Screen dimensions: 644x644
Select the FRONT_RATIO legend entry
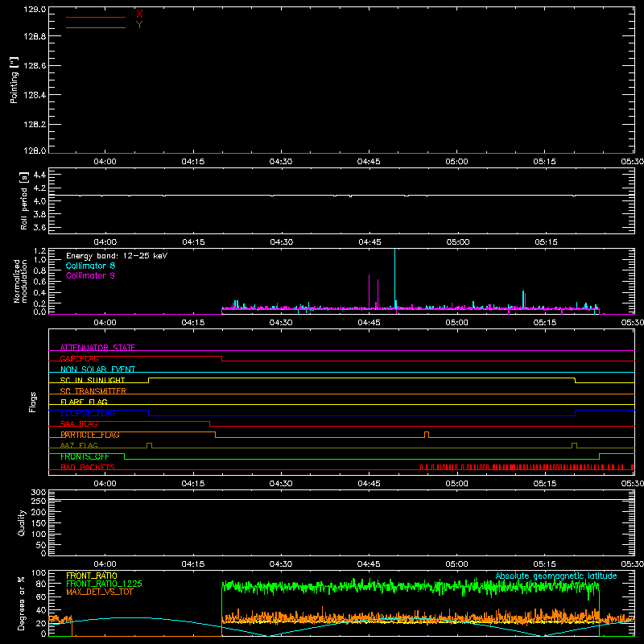click(x=92, y=576)
